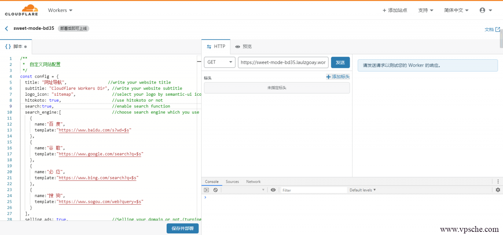Select the Network tab

(x=253, y=182)
